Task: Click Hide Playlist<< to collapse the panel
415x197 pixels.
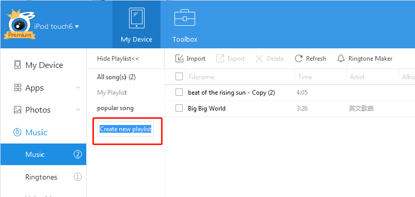Action: click(118, 59)
